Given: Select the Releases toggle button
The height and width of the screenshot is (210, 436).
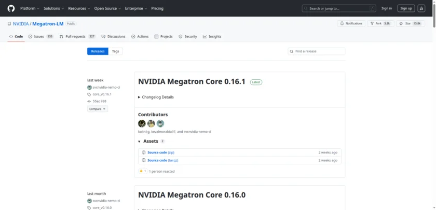Looking at the screenshot, I should [98, 51].
